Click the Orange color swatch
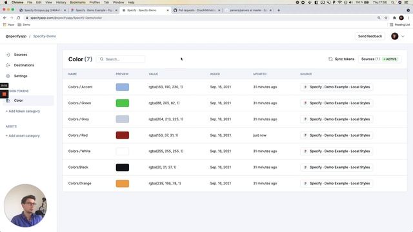The image size is (413, 232). click(x=123, y=183)
